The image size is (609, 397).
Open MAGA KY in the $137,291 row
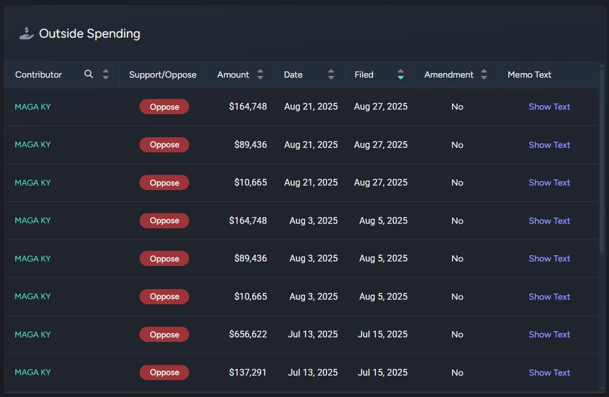(x=33, y=372)
